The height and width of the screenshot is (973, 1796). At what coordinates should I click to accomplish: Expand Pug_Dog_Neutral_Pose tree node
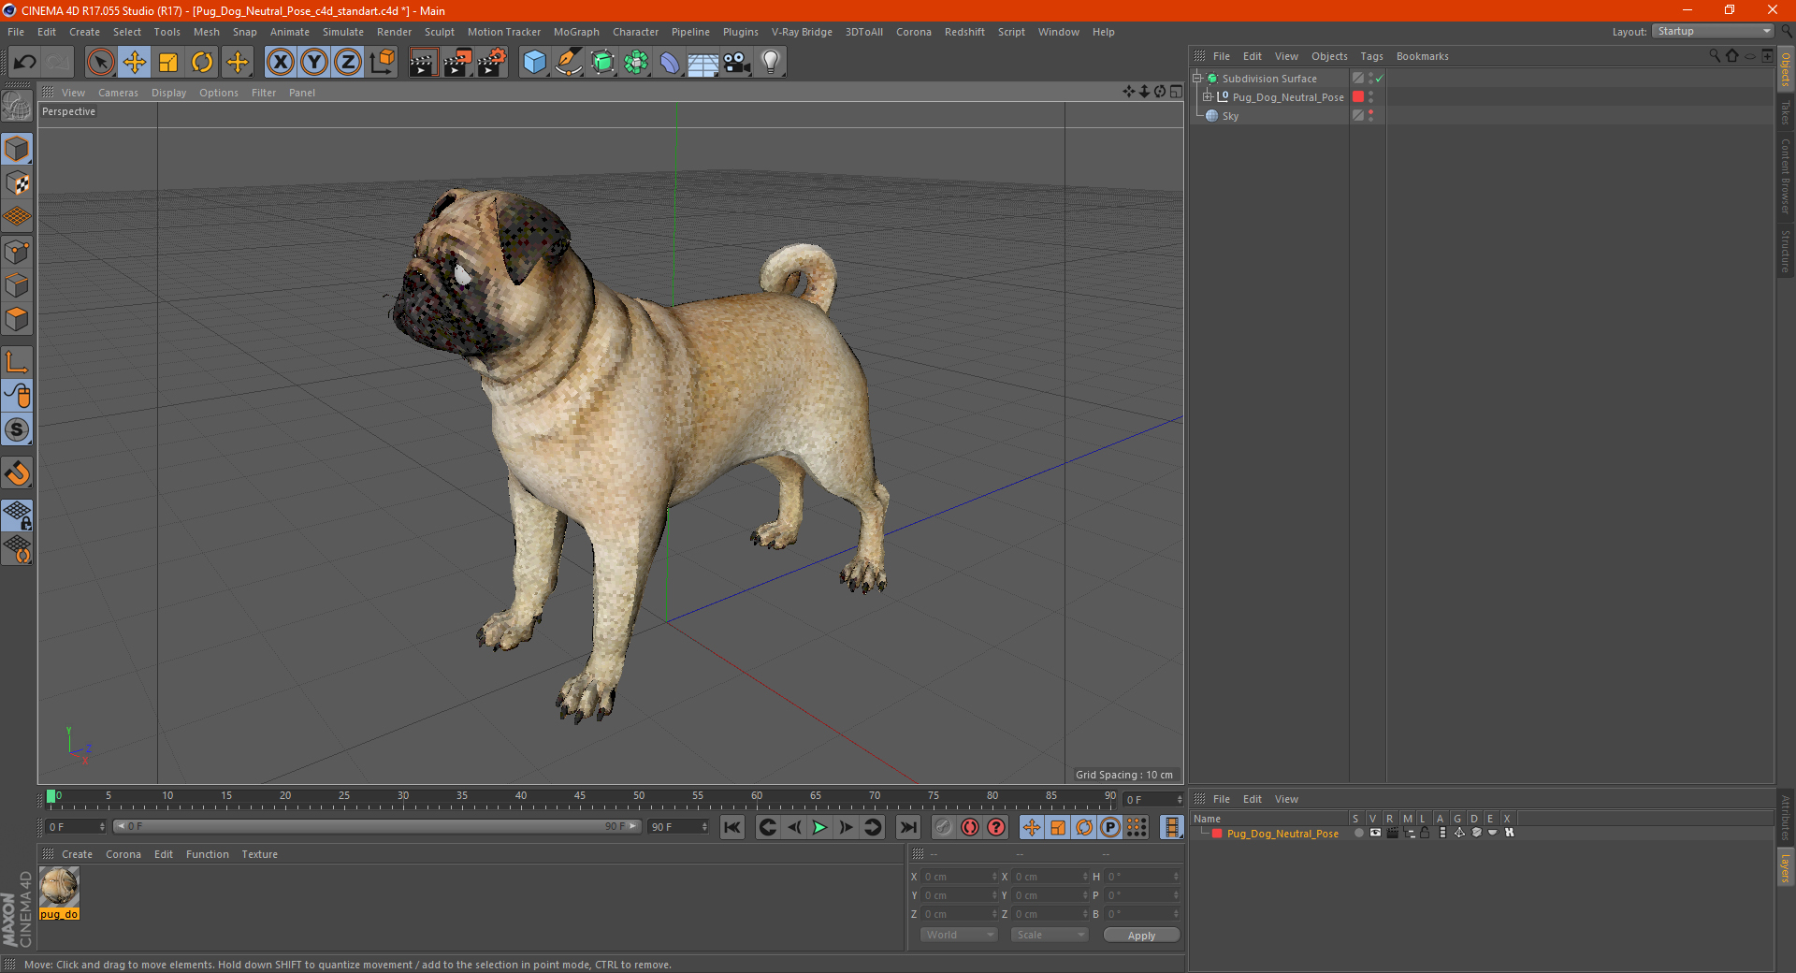tap(1207, 96)
